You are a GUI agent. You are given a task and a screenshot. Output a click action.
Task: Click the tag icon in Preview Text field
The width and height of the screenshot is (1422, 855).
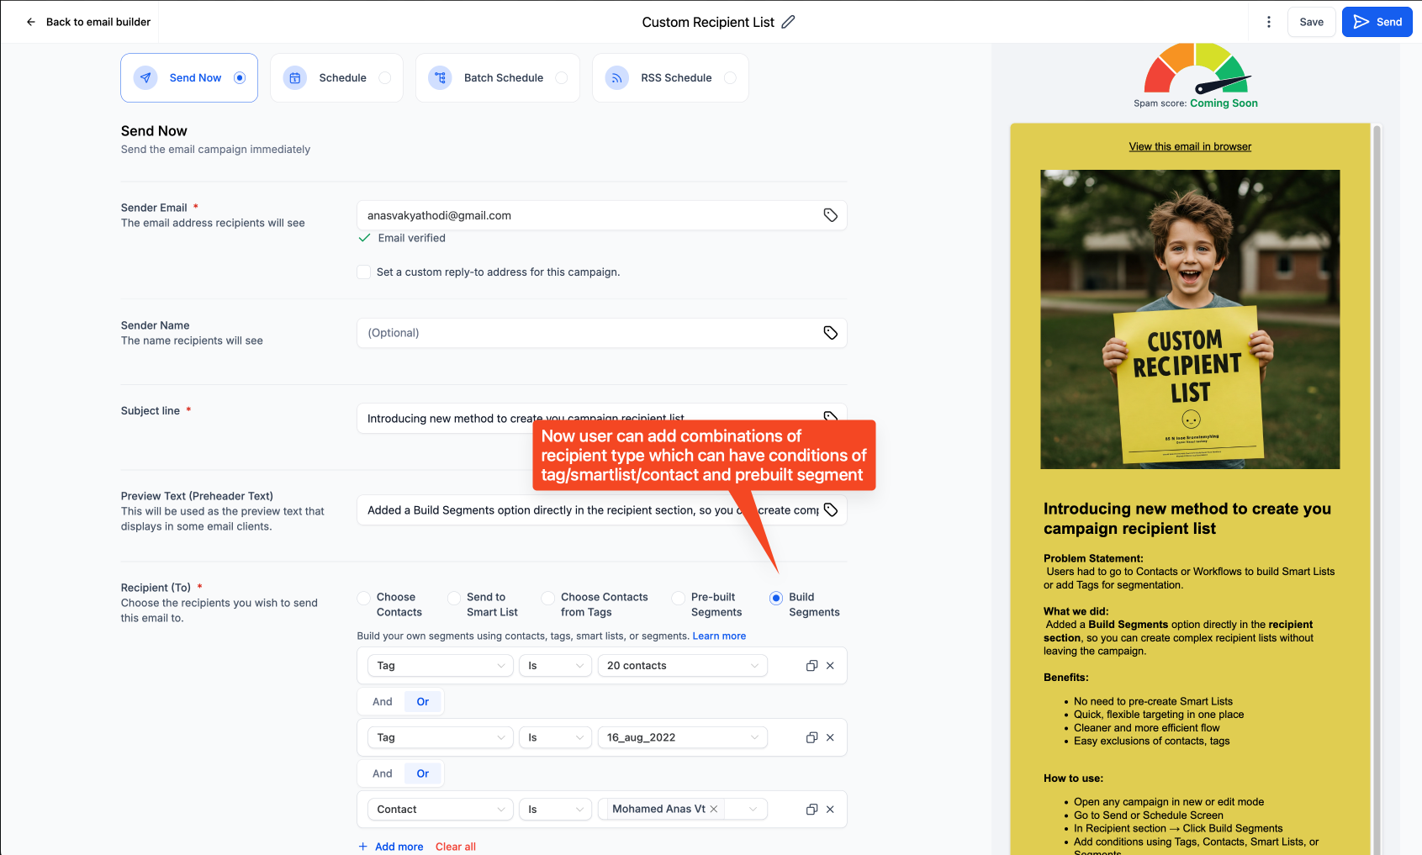(830, 510)
